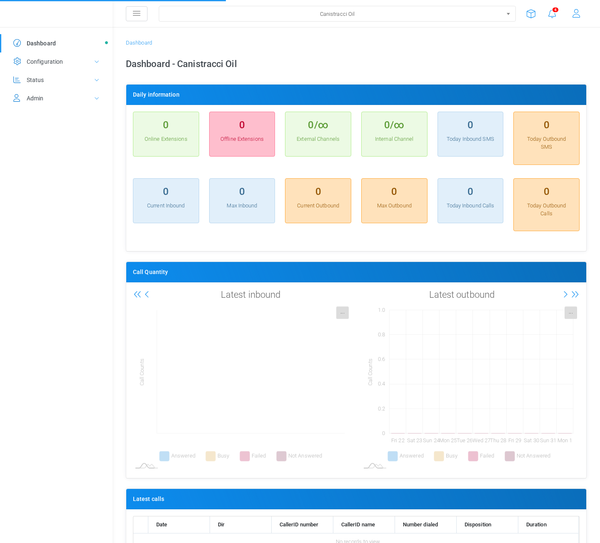Open the notifications bell icon
Image resolution: width=600 pixels, height=543 pixels.
(x=552, y=14)
